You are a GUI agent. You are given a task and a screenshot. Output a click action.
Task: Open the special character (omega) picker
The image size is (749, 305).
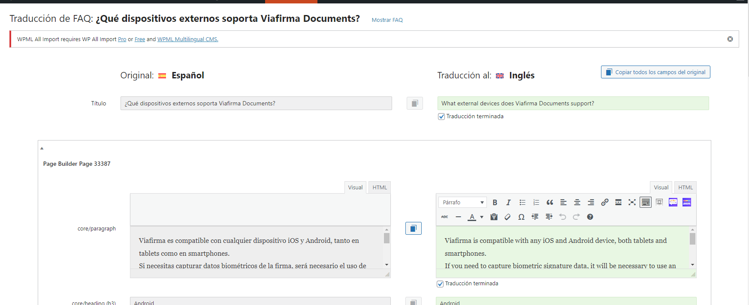(521, 217)
